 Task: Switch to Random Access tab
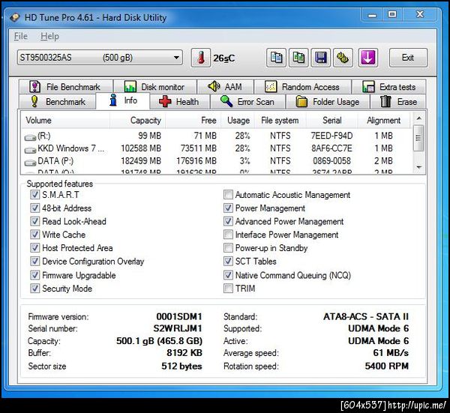pos(303,87)
